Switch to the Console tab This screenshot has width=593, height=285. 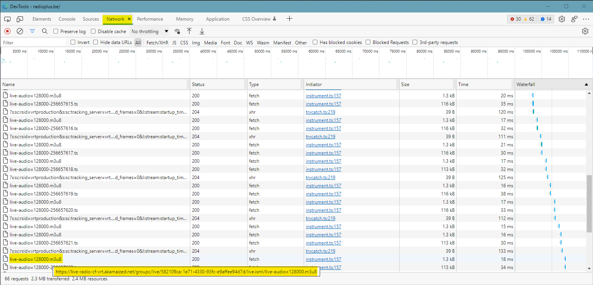(x=67, y=19)
